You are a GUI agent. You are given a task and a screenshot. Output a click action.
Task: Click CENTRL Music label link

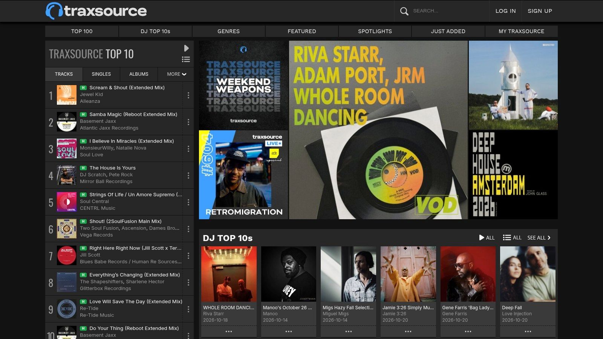click(x=98, y=208)
